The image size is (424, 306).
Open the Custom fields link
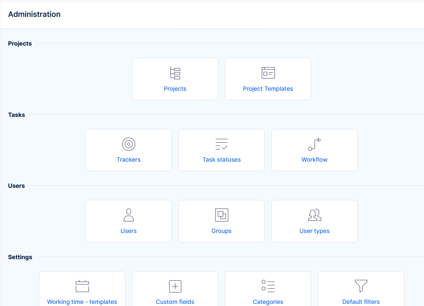175,302
